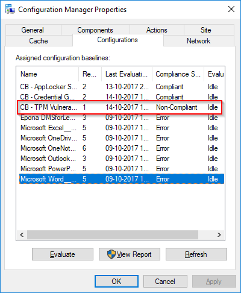Click the Refresh button

point(196,254)
